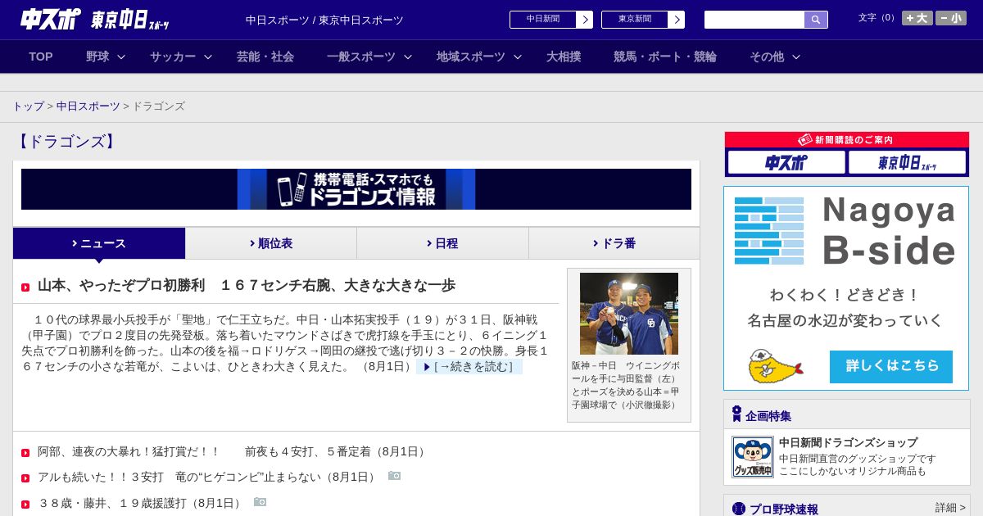The height and width of the screenshot is (516, 983).
Task: Open 中日新聞ドラゴンズショップ link
Action: (x=848, y=442)
